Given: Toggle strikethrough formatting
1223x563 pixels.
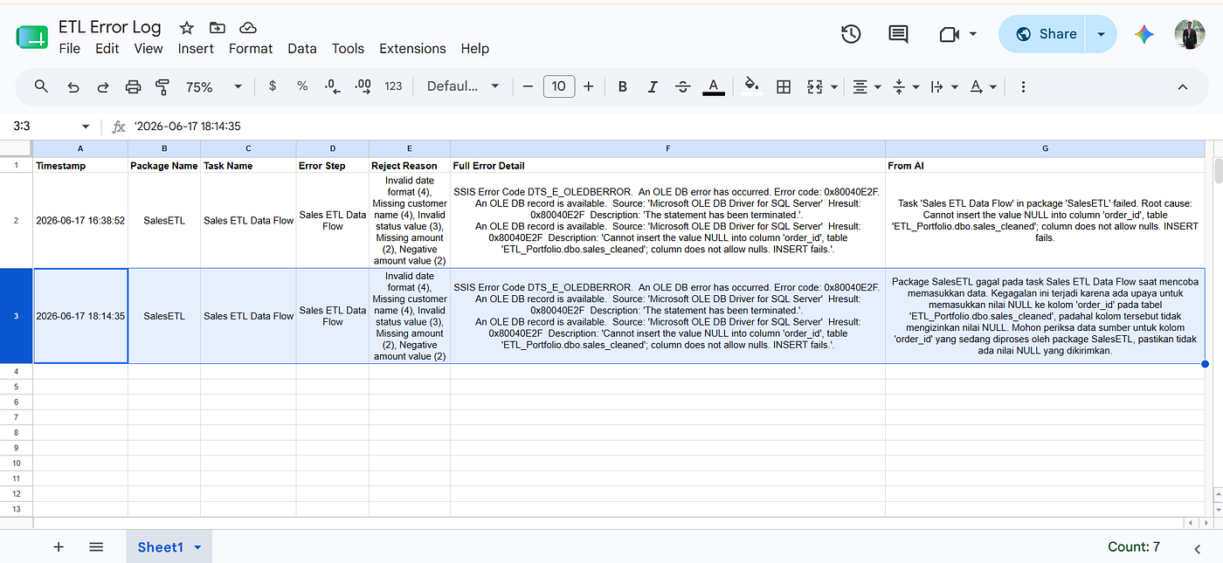Looking at the screenshot, I should 683,86.
